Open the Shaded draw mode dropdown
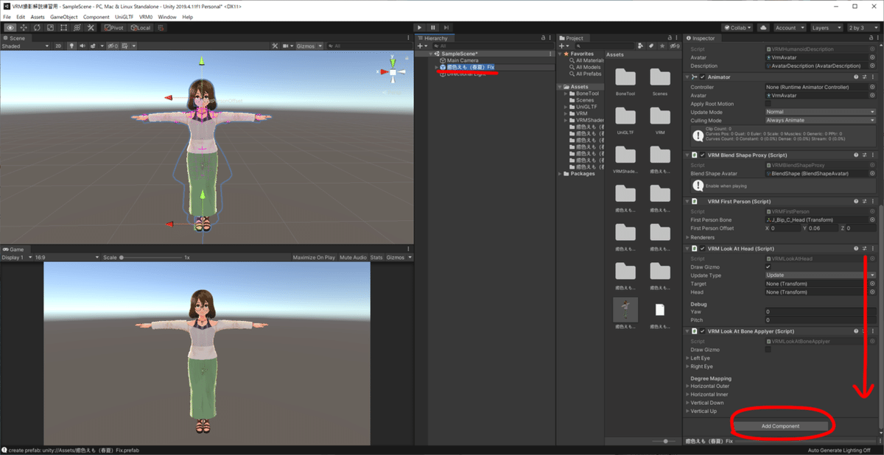The height and width of the screenshot is (455, 884). point(26,46)
